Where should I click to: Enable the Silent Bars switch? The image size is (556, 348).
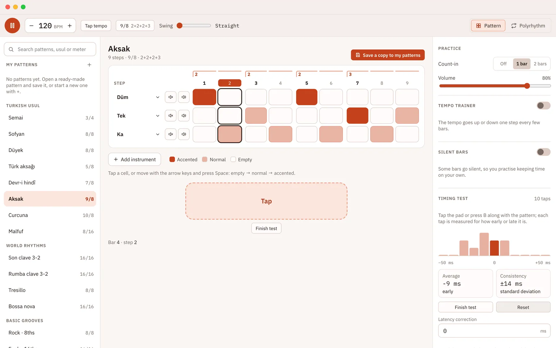pyautogui.click(x=543, y=152)
